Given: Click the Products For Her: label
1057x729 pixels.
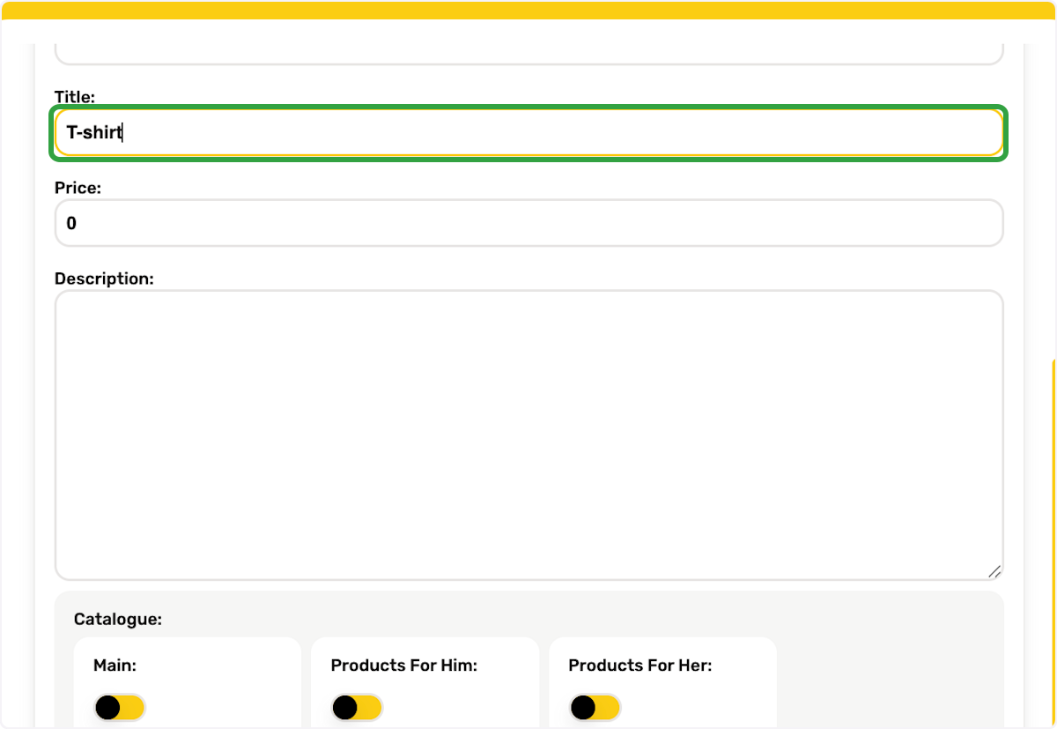Looking at the screenshot, I should (640, 666).
